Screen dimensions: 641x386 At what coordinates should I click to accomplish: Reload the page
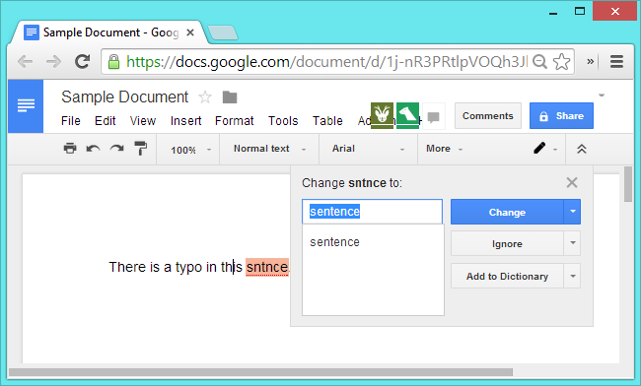(82, 62)
